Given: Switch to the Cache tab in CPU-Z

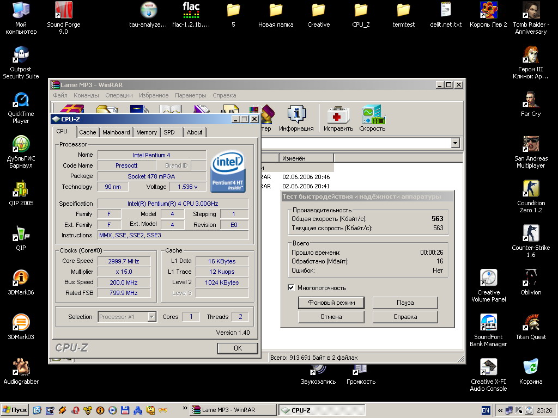Looking at the screenshot, I should point(88,132).
